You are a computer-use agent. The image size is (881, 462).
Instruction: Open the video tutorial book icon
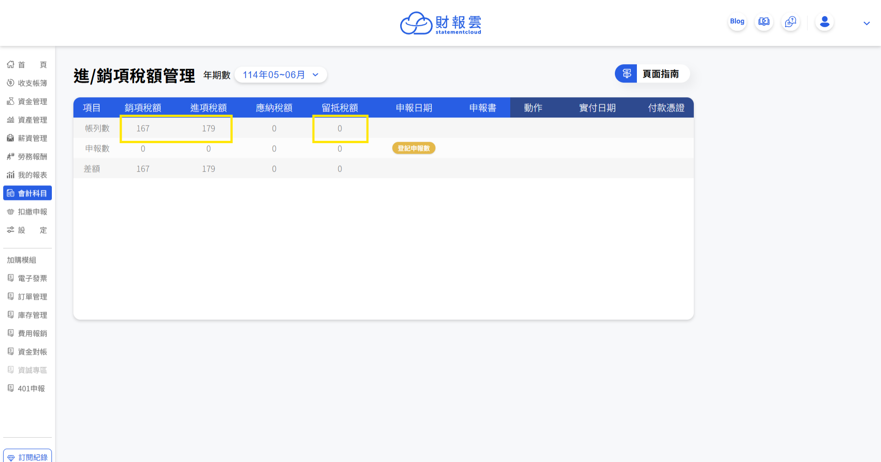[x=764, y=22]
